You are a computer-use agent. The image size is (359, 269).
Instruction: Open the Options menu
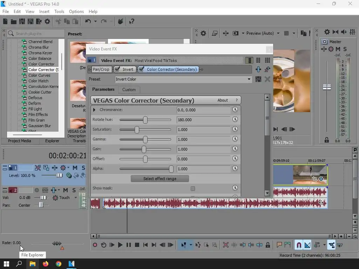coord(76,12)
